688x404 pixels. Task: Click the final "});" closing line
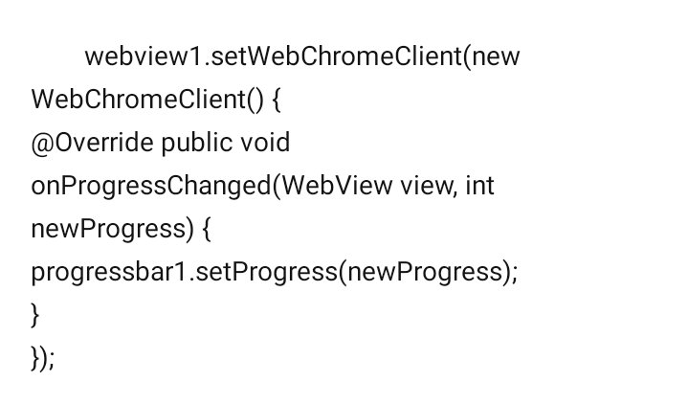click(42, 358)
